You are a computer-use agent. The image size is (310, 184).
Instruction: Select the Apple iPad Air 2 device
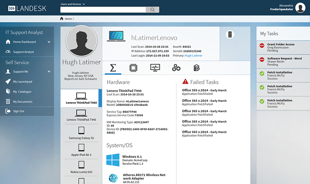[81, 151]
